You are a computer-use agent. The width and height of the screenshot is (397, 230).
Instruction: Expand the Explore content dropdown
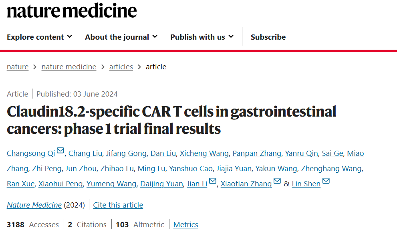click(40, 37)
